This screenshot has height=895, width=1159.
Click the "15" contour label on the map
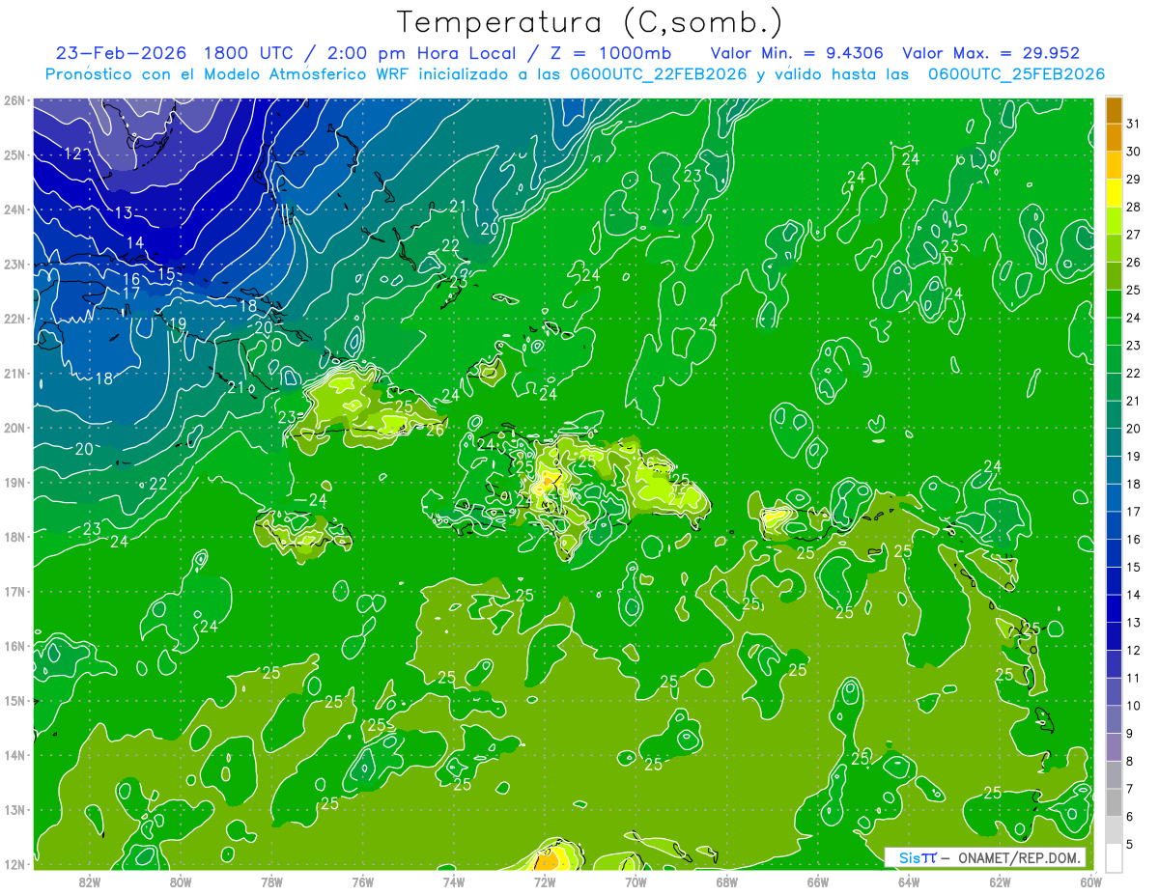[x=166, y=274]
